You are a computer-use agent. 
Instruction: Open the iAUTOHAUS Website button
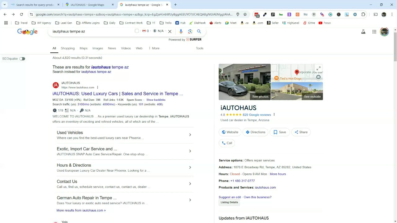(x=230, y=132)
